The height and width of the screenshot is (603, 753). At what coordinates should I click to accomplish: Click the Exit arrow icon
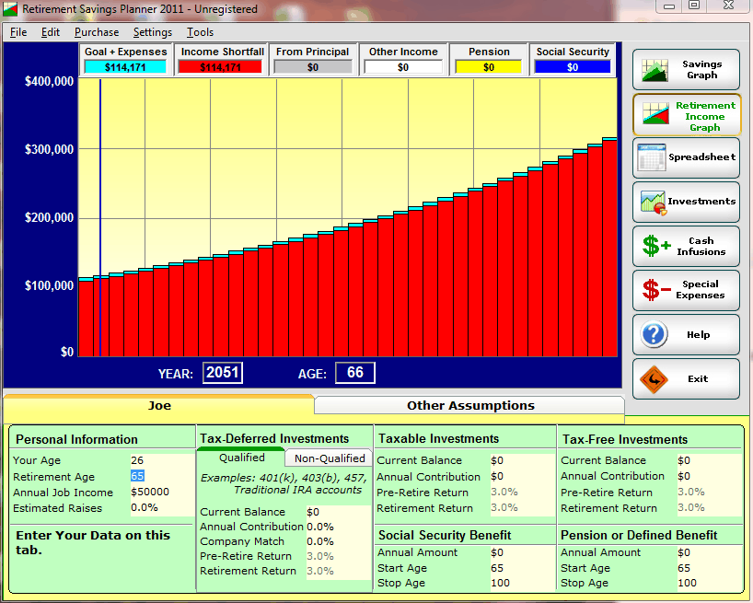(x=654, y=378)
